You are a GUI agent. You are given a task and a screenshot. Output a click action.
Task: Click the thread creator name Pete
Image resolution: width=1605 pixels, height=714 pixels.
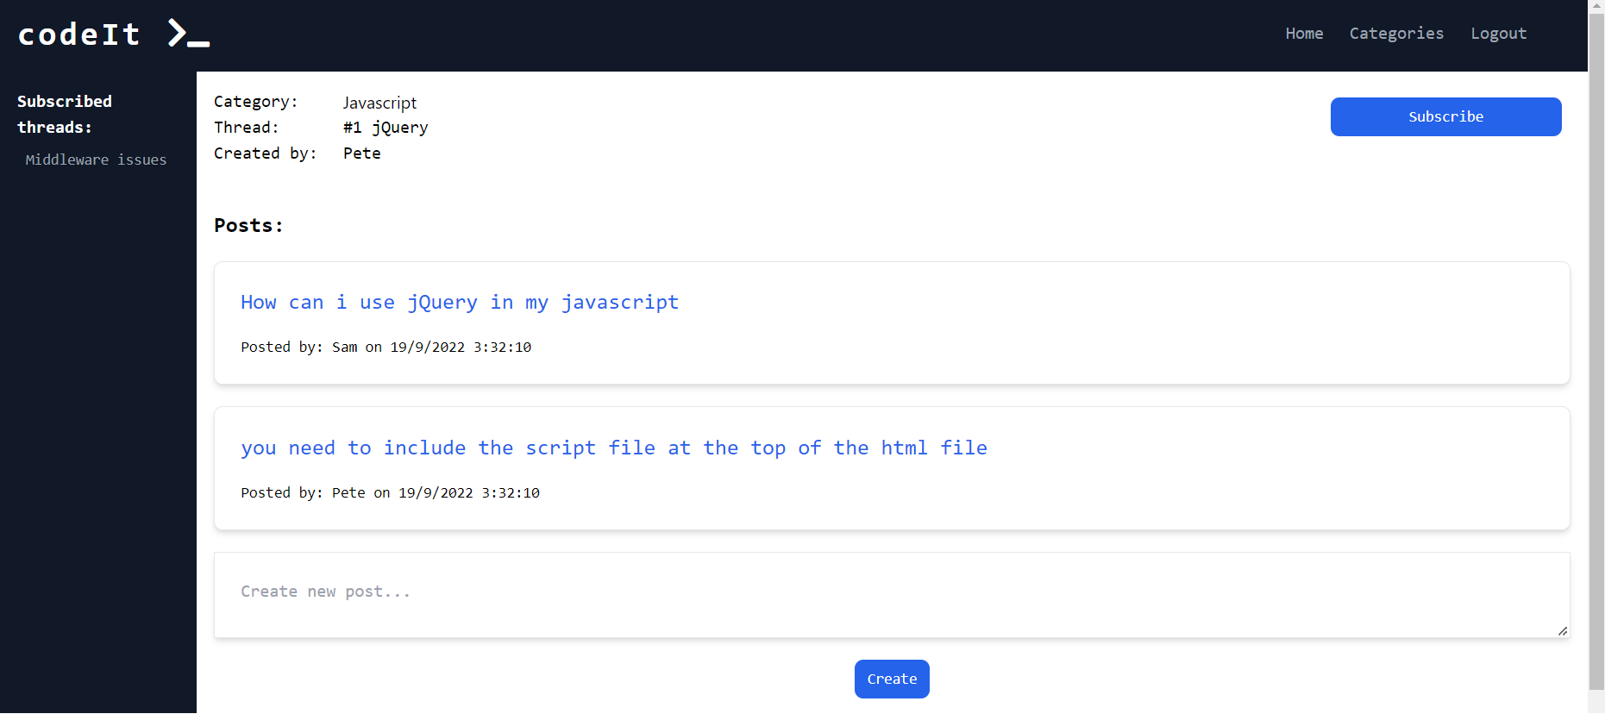[361, 153]
